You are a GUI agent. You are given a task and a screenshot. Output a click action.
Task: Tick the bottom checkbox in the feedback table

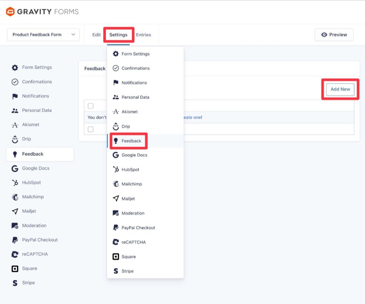tap(91, 129)
